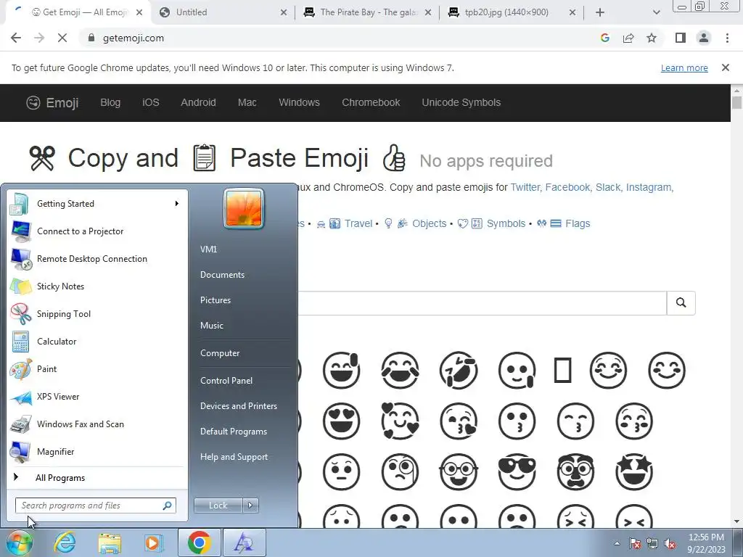This screenshot has width=743, height=557.
Task: Click the taskbar app next to Chrome
Action: point(244,542)
